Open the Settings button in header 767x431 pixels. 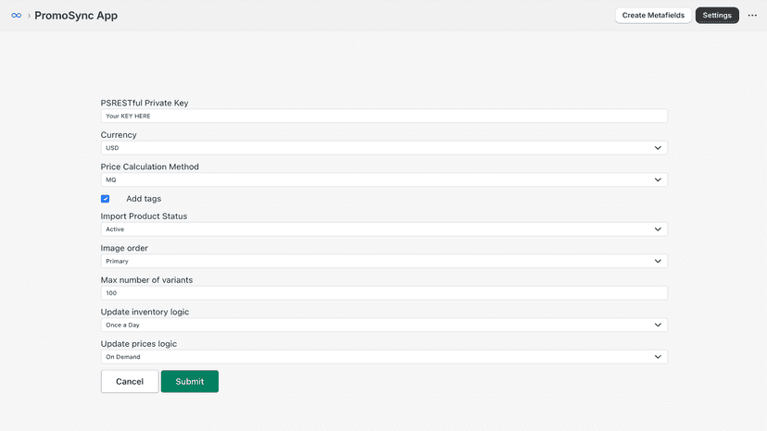click(x=717, y=15)
